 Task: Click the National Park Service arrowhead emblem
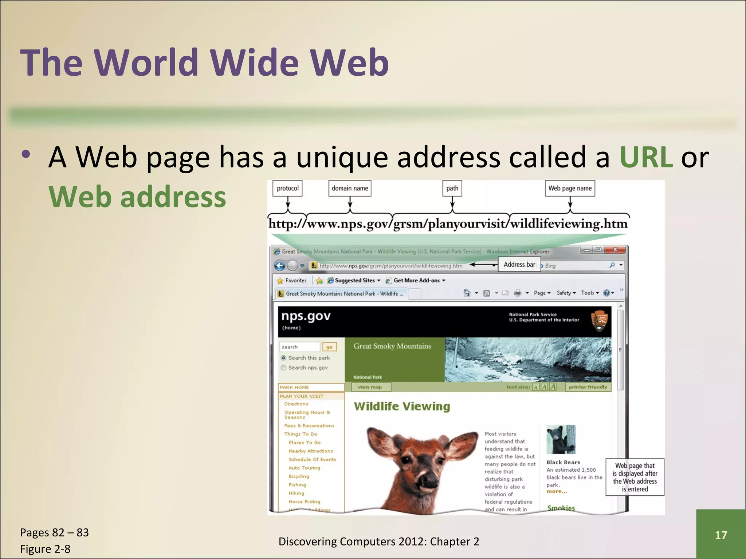click(599, 321)
